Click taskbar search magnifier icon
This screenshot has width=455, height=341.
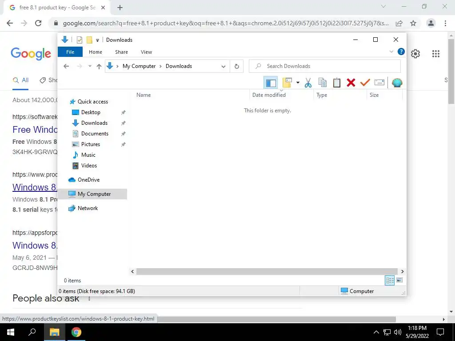pyautogui.click(x=32, y=332)
